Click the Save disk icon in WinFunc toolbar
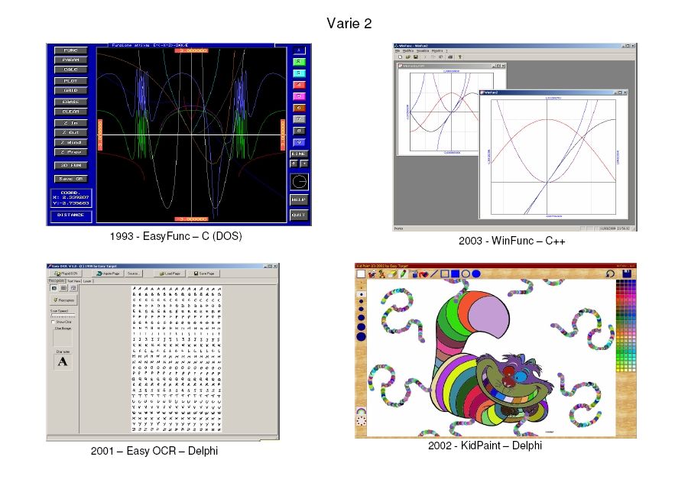The width and height of the screenshot is (688, 486). (x=416, y=57)
